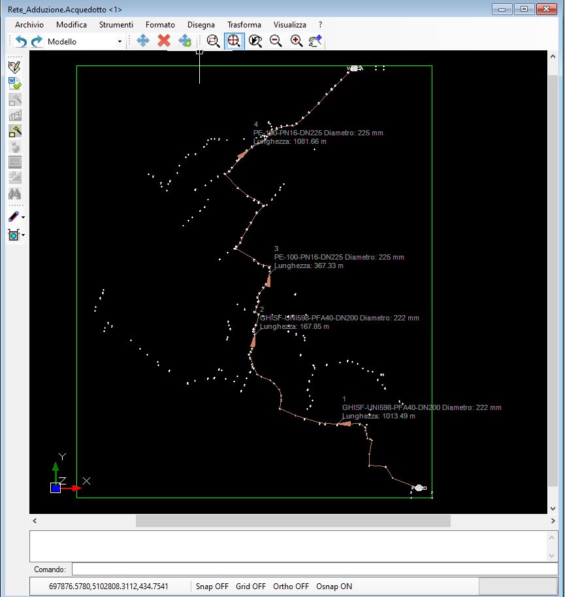The height and width of the screenshot is (597, 565).
Task: Maximize the Rete_Adduzione window
Action: click(x=524, y=9)
